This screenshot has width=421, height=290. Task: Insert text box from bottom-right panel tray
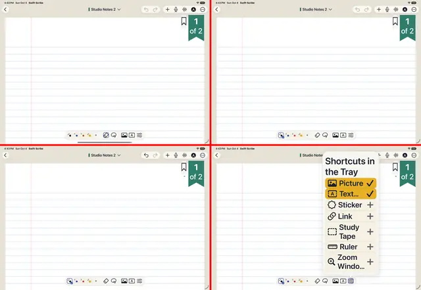343,281
